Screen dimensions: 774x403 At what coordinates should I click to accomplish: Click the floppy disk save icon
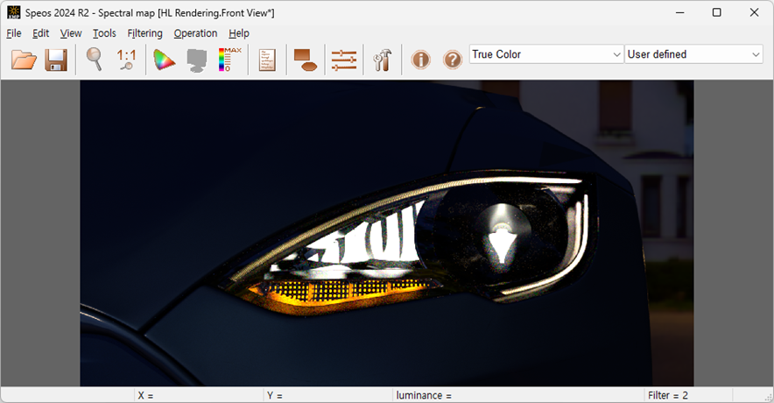point(57,60)
